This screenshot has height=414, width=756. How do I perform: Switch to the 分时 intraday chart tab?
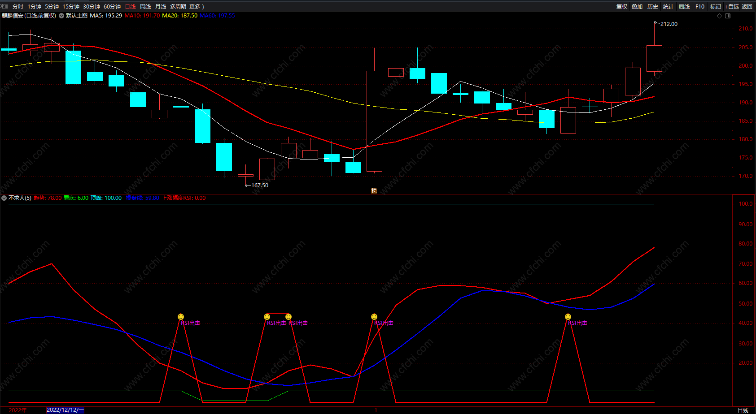coord(18,7)
